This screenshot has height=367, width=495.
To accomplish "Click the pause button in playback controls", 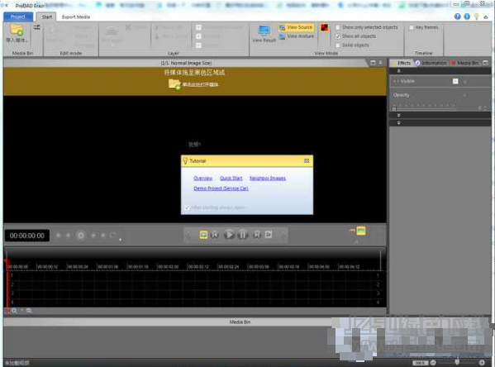I will [x=242, y=235].
